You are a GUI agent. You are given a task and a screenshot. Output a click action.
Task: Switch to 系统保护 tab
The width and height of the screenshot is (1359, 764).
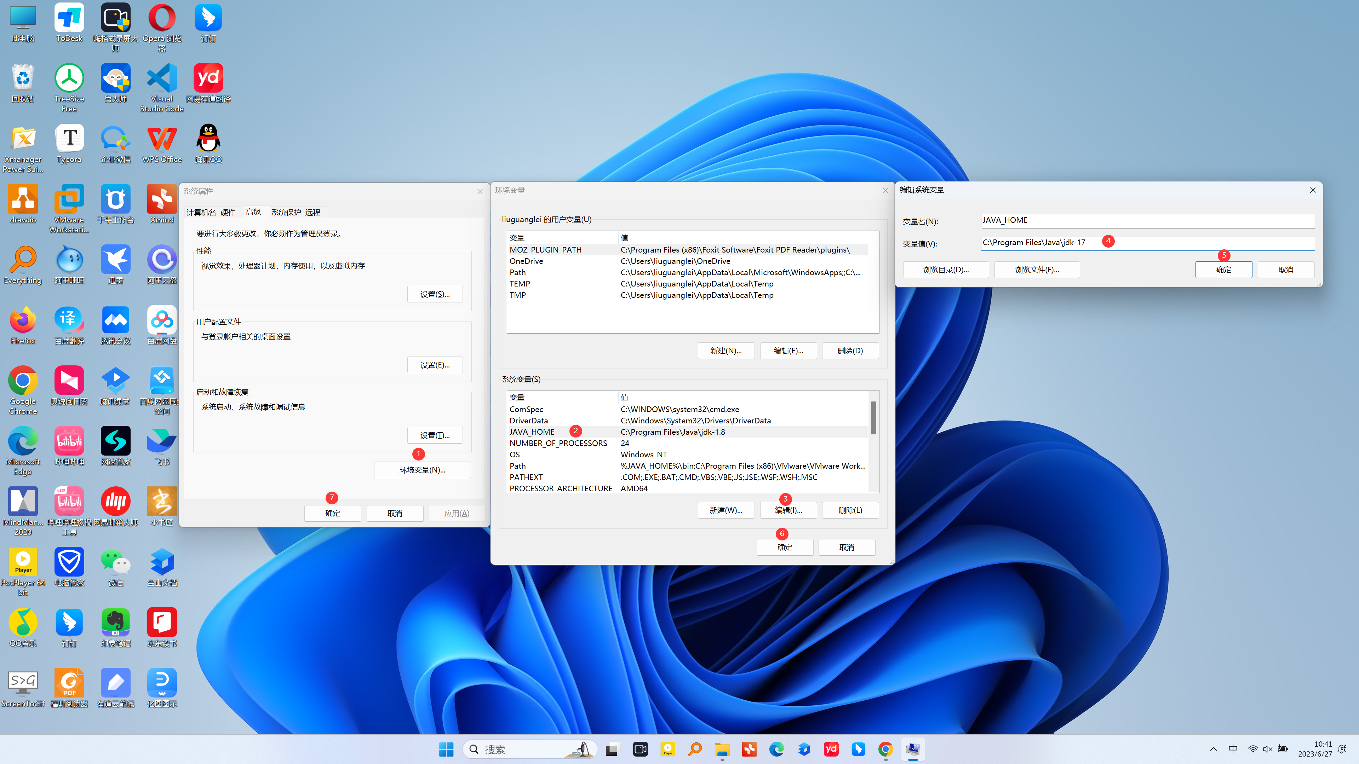click(286, 213)
